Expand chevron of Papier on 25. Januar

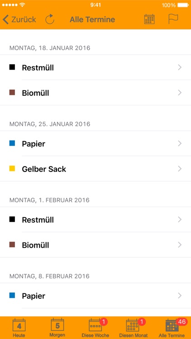(180, 143)
